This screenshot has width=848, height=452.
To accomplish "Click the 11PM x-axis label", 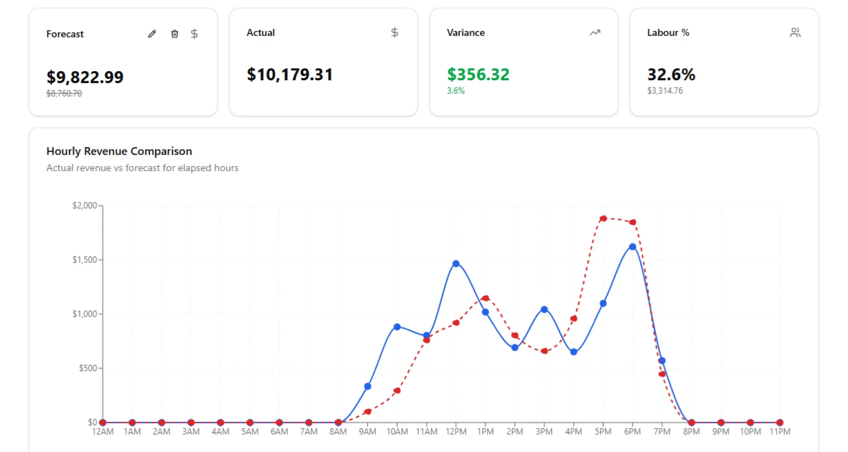I will click(x=780, y=432).
